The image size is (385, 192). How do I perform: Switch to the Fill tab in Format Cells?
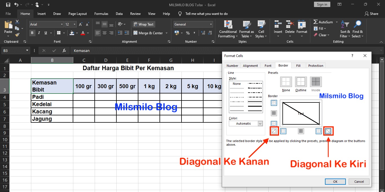point(298,66)
